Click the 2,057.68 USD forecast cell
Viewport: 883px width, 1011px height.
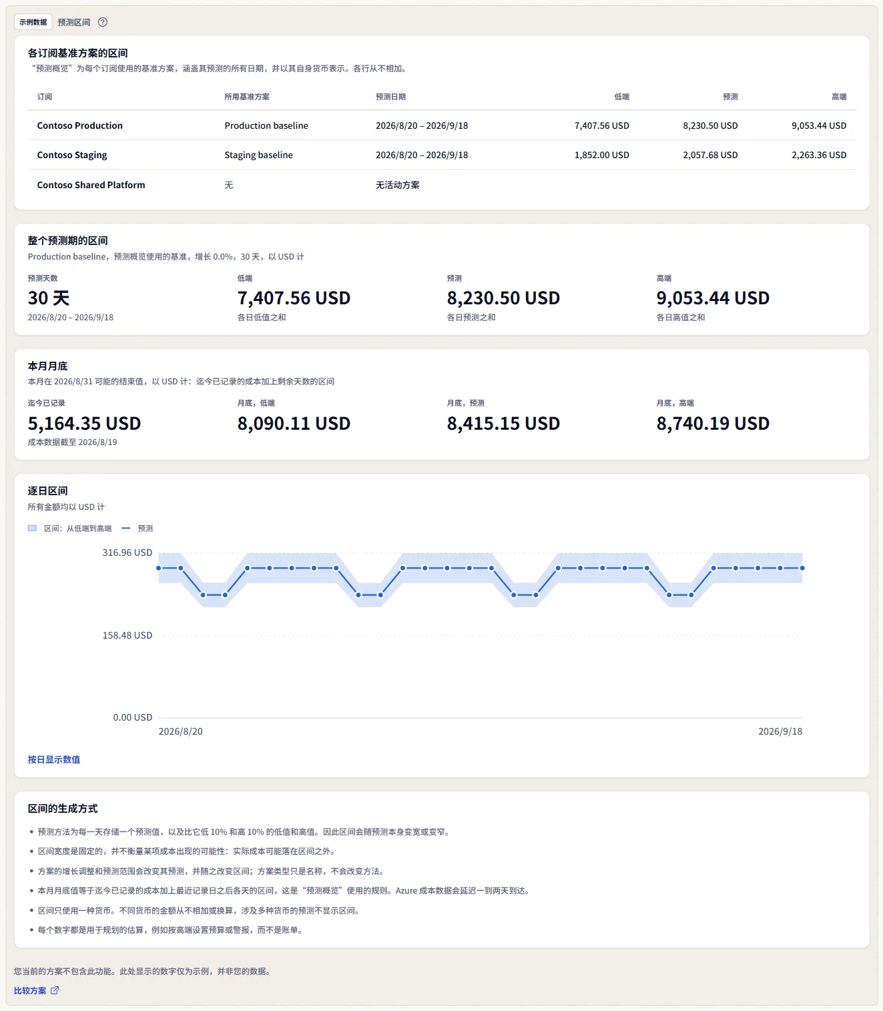click(710, 155)
